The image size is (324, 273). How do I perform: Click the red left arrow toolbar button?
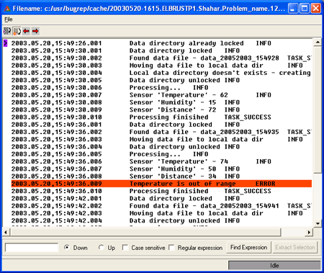[x=26, y=31]
